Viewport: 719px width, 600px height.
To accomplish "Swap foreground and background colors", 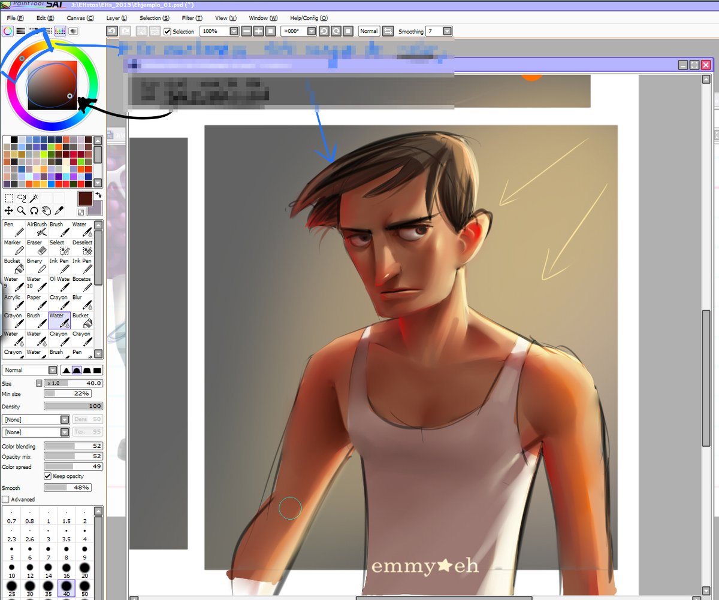I will (98, 196).
